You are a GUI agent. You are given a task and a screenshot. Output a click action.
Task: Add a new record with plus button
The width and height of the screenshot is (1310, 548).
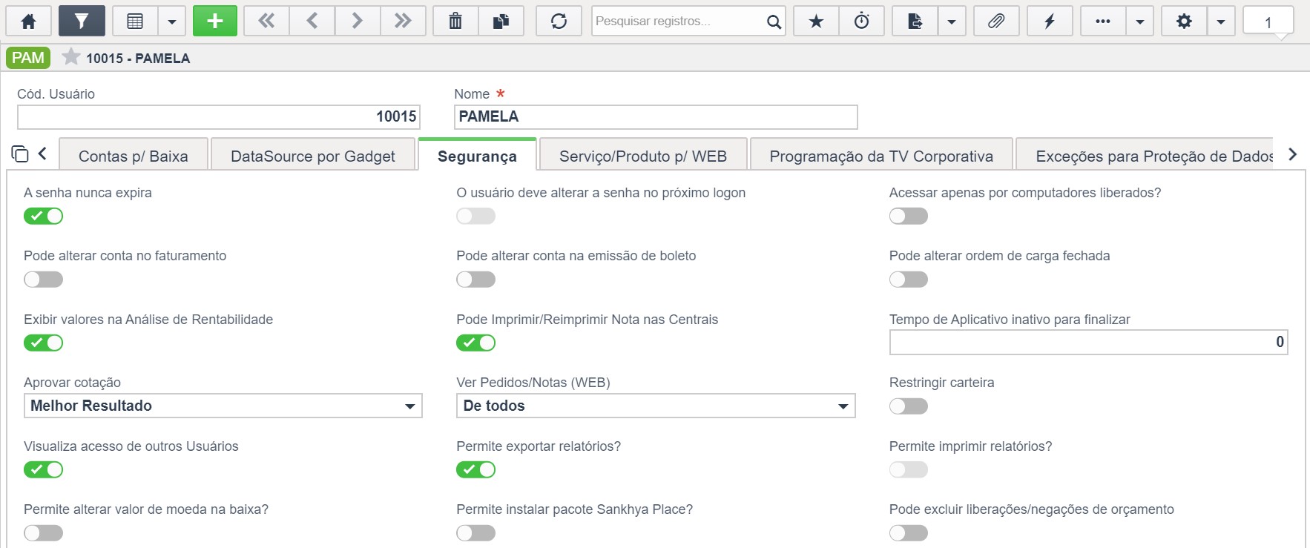215,22
